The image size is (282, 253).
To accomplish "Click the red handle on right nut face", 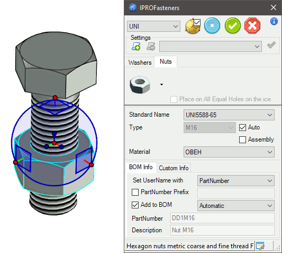I will 92,164.
